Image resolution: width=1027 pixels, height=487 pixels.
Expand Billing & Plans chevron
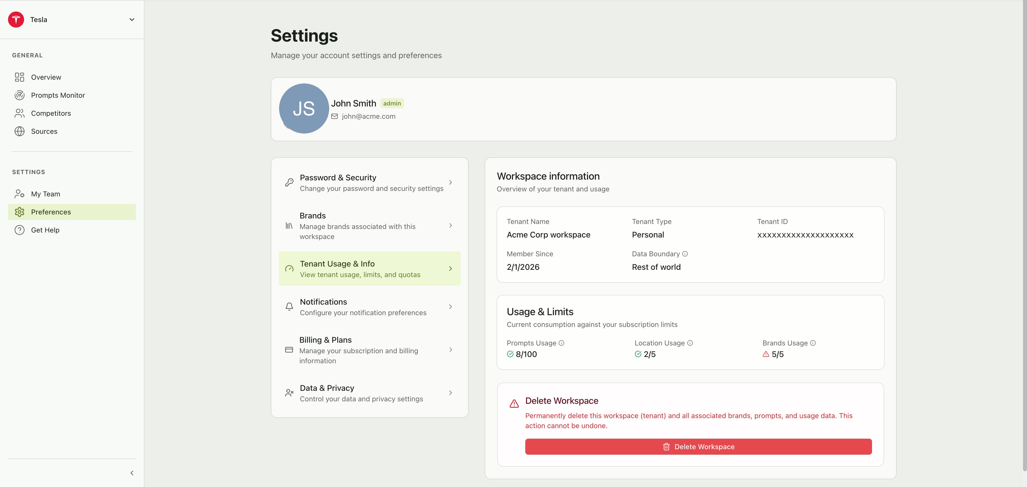pos(451,350)
